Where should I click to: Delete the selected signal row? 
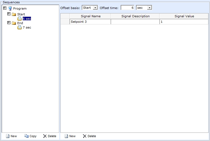coord(89,136)
